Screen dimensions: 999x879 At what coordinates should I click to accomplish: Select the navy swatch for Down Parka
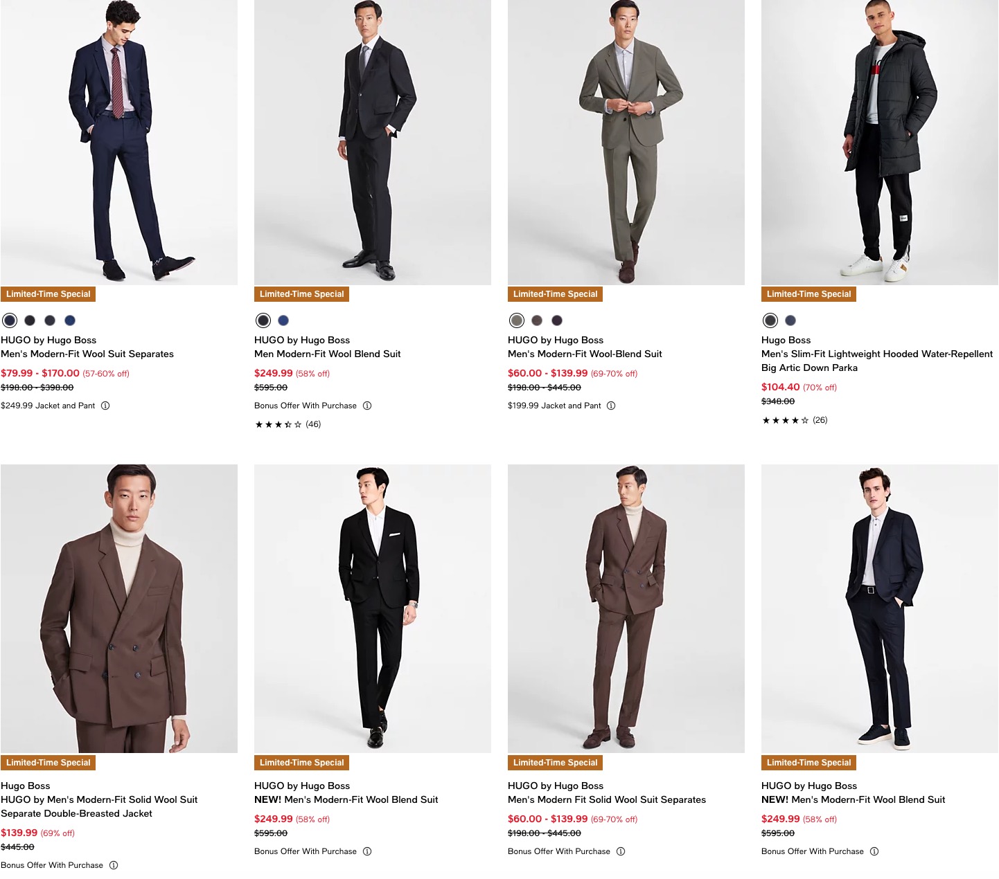point(790,320)
